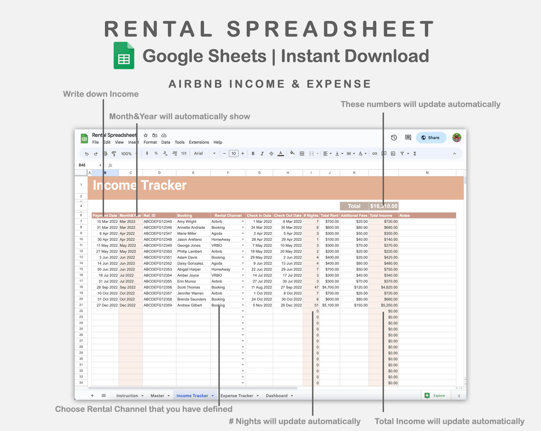Open the Borders tool
This screenshot has width=541, height=431.
pos(302,153)
